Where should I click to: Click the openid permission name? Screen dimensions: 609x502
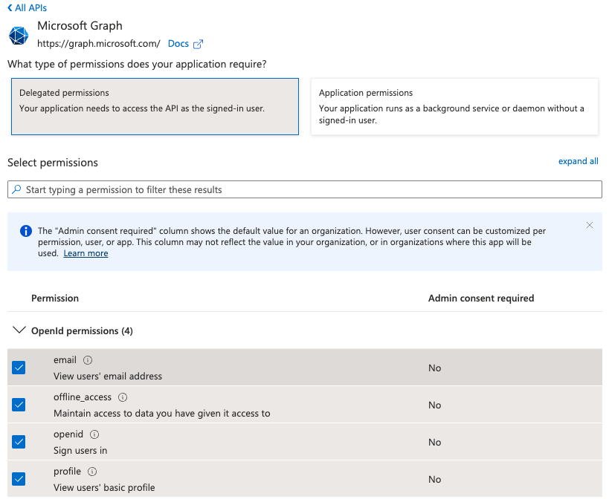point(68,434)
